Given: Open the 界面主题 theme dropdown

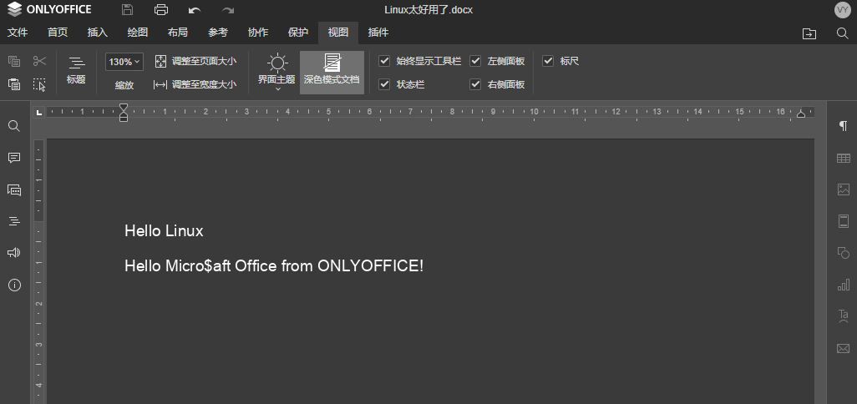Looking at the screenshot, I should pyautogui.click(x=277, y=72).
